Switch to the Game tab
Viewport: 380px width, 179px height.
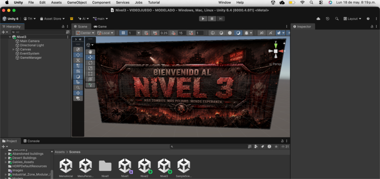point(100,27)
